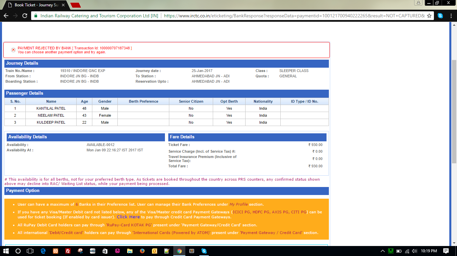Click the 'ID Type / ID No.' column header
Image resolution: width=457 pixels, height=256 pixels.
(x=304, y=101)
